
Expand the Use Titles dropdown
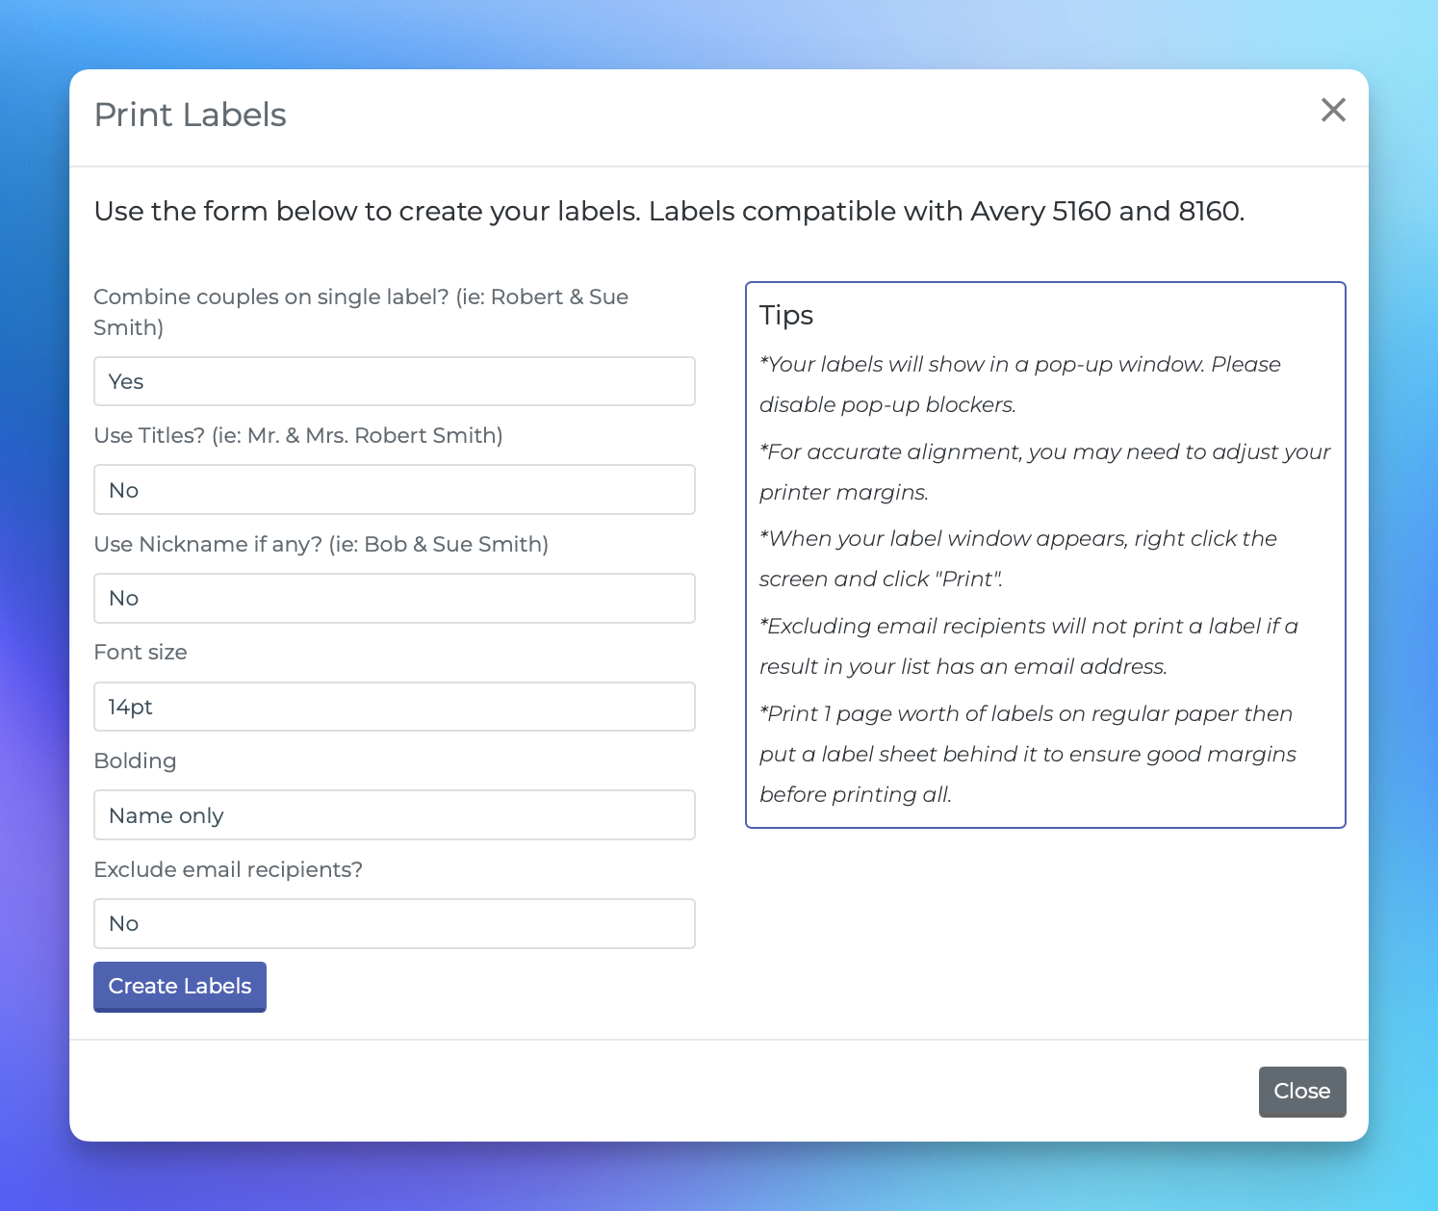pos(395,490)
